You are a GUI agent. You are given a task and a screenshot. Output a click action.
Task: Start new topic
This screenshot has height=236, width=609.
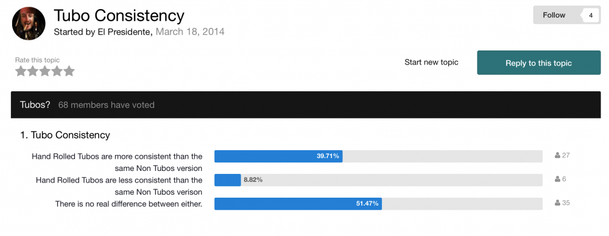431,62
